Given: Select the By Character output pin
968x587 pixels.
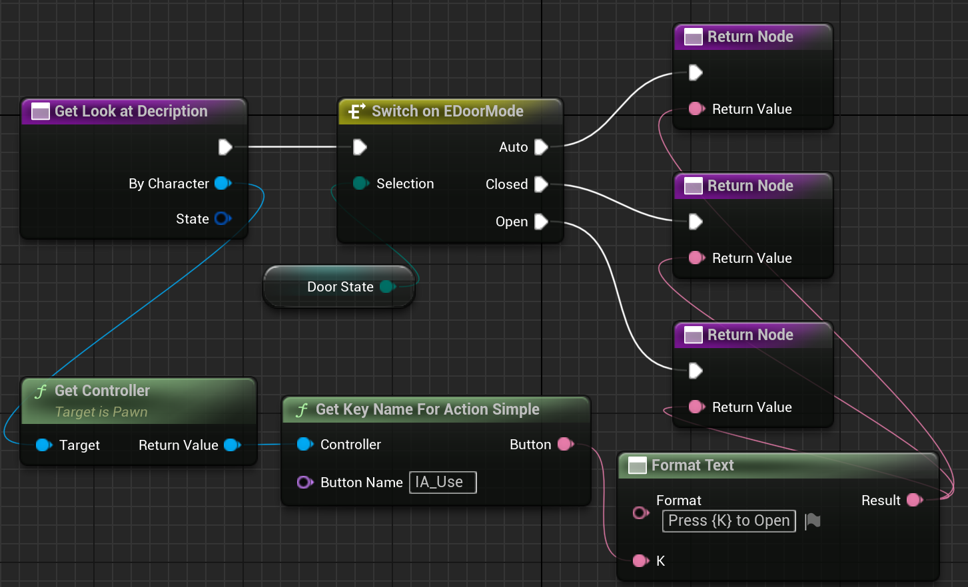Looking at the screenshot, I should coord(223,184).
